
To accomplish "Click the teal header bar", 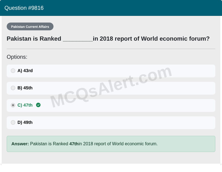I will [x=139, y=8].
